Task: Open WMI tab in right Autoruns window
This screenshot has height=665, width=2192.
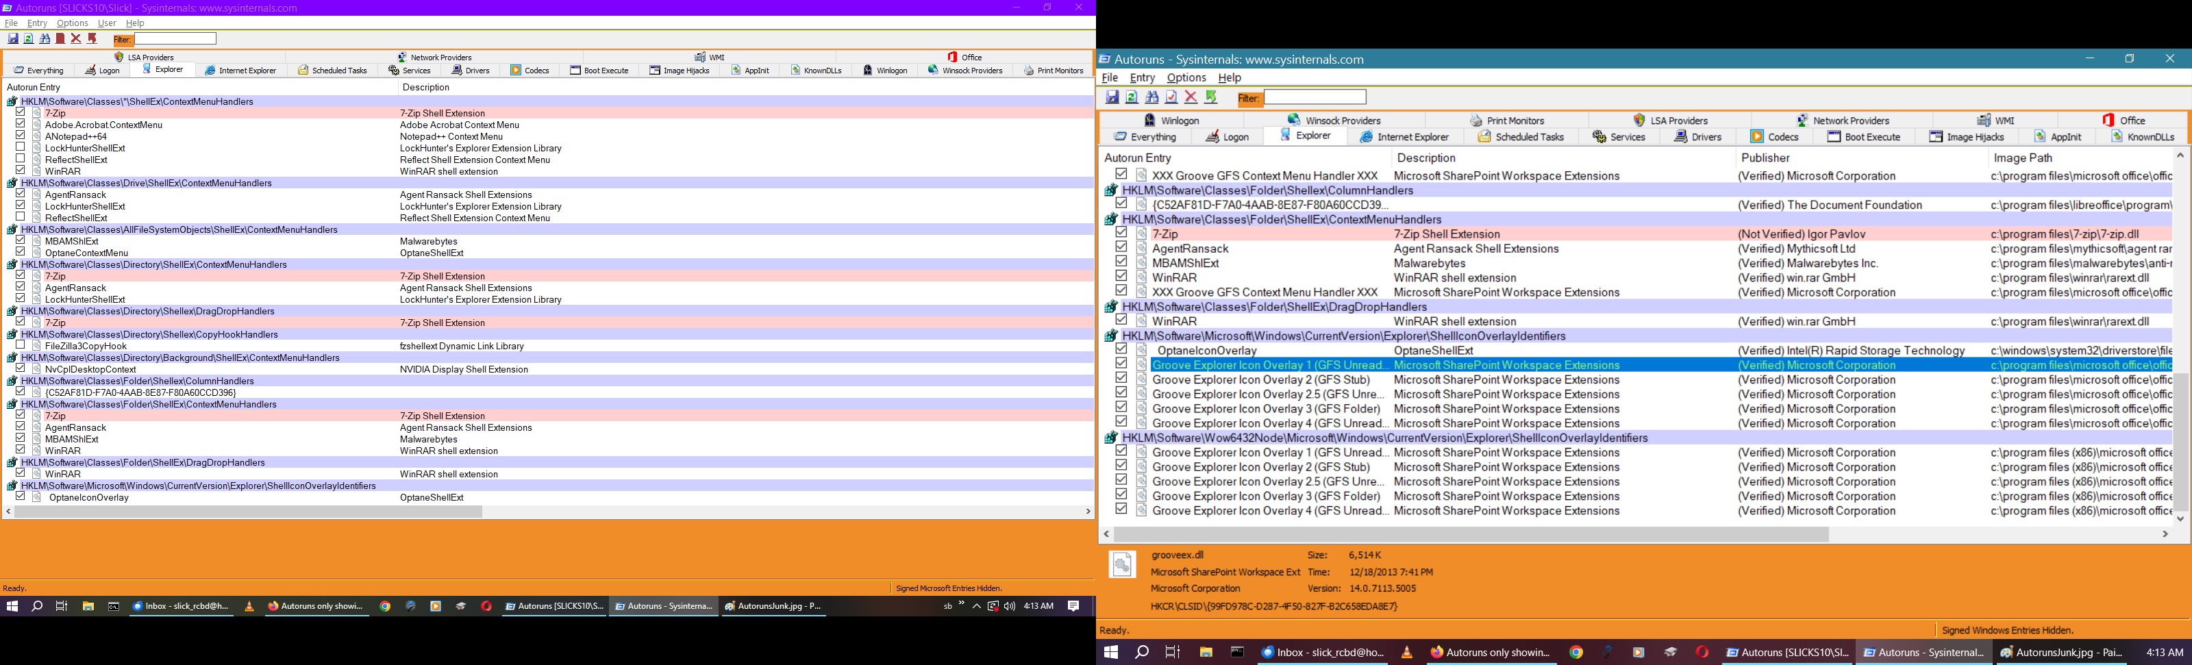Action: pyautogui.click(x=1995, y=121)
